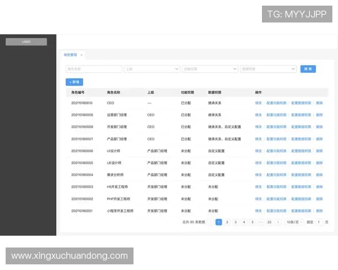
Task: Click 修改 for 开发部门经理
Action: coord(258,127)
